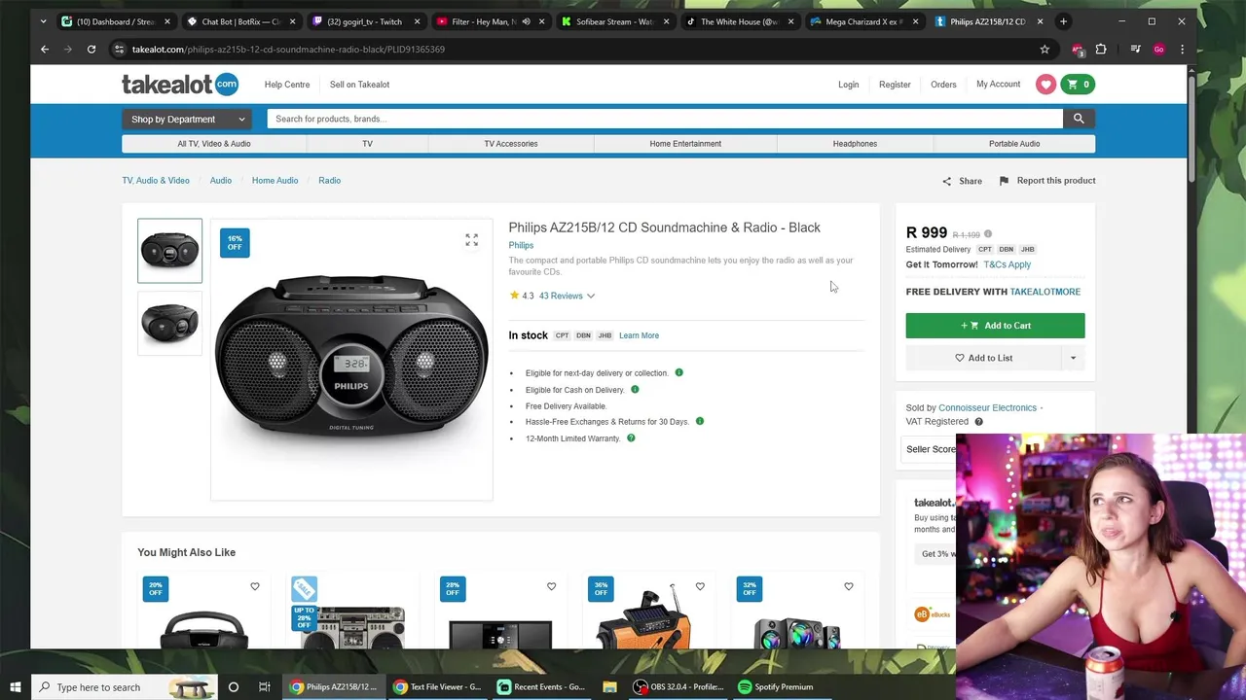Open Orders link
1246x700 pixels.
(x=943, y=85)
